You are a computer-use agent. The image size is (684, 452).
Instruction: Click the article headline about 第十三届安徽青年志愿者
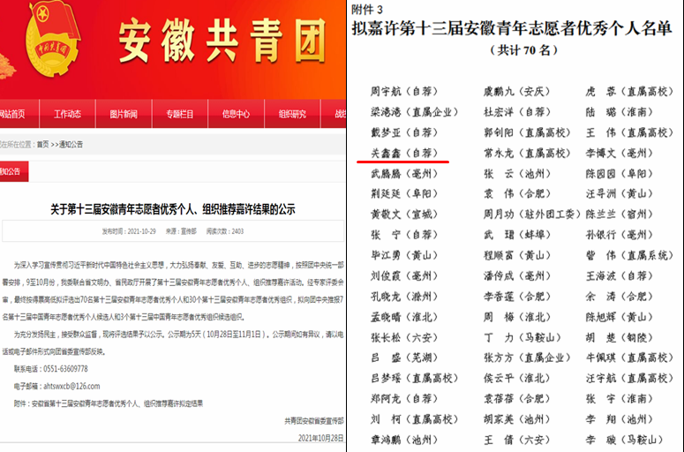(x=173, y=209)
